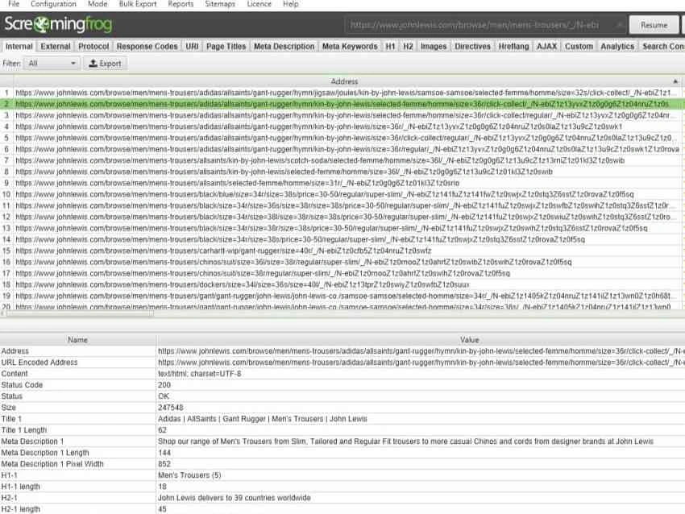Click the horizontal scrollbar under the Address table
Image resolution: width=685 pixels, height=514 pixels.
[79, 313]
